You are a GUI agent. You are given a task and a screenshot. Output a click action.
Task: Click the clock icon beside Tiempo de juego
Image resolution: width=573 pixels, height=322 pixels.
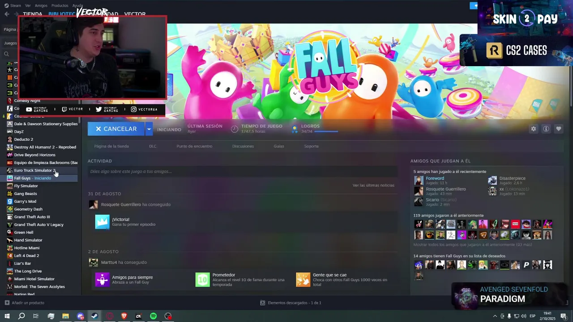235,129
